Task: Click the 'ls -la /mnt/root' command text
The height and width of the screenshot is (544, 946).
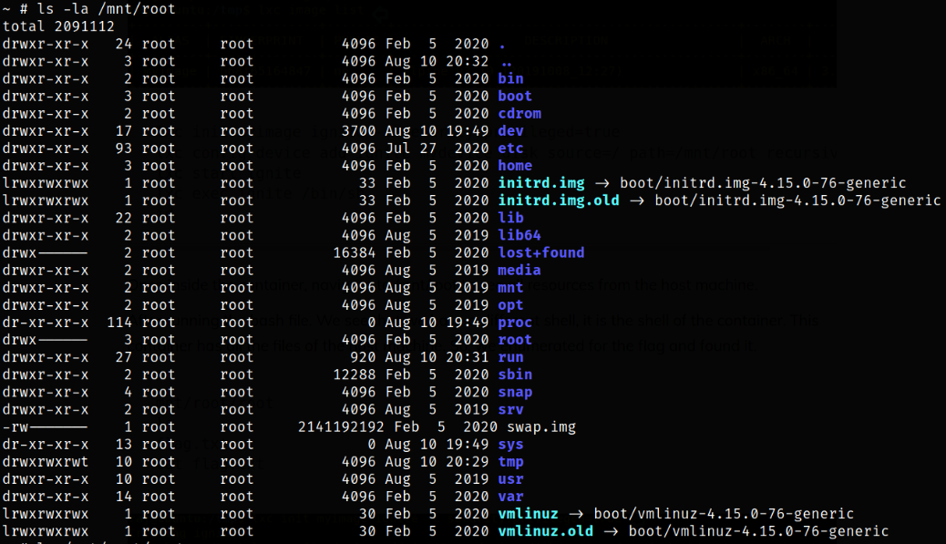Action: pyautogui.click(x=107, y=9)
